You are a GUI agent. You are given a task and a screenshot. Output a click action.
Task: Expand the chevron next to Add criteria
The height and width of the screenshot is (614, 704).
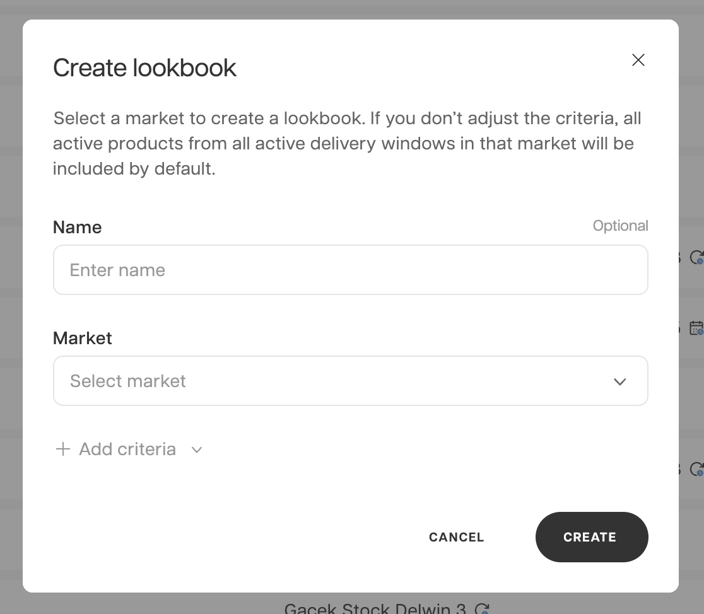[x=197, y=450]
